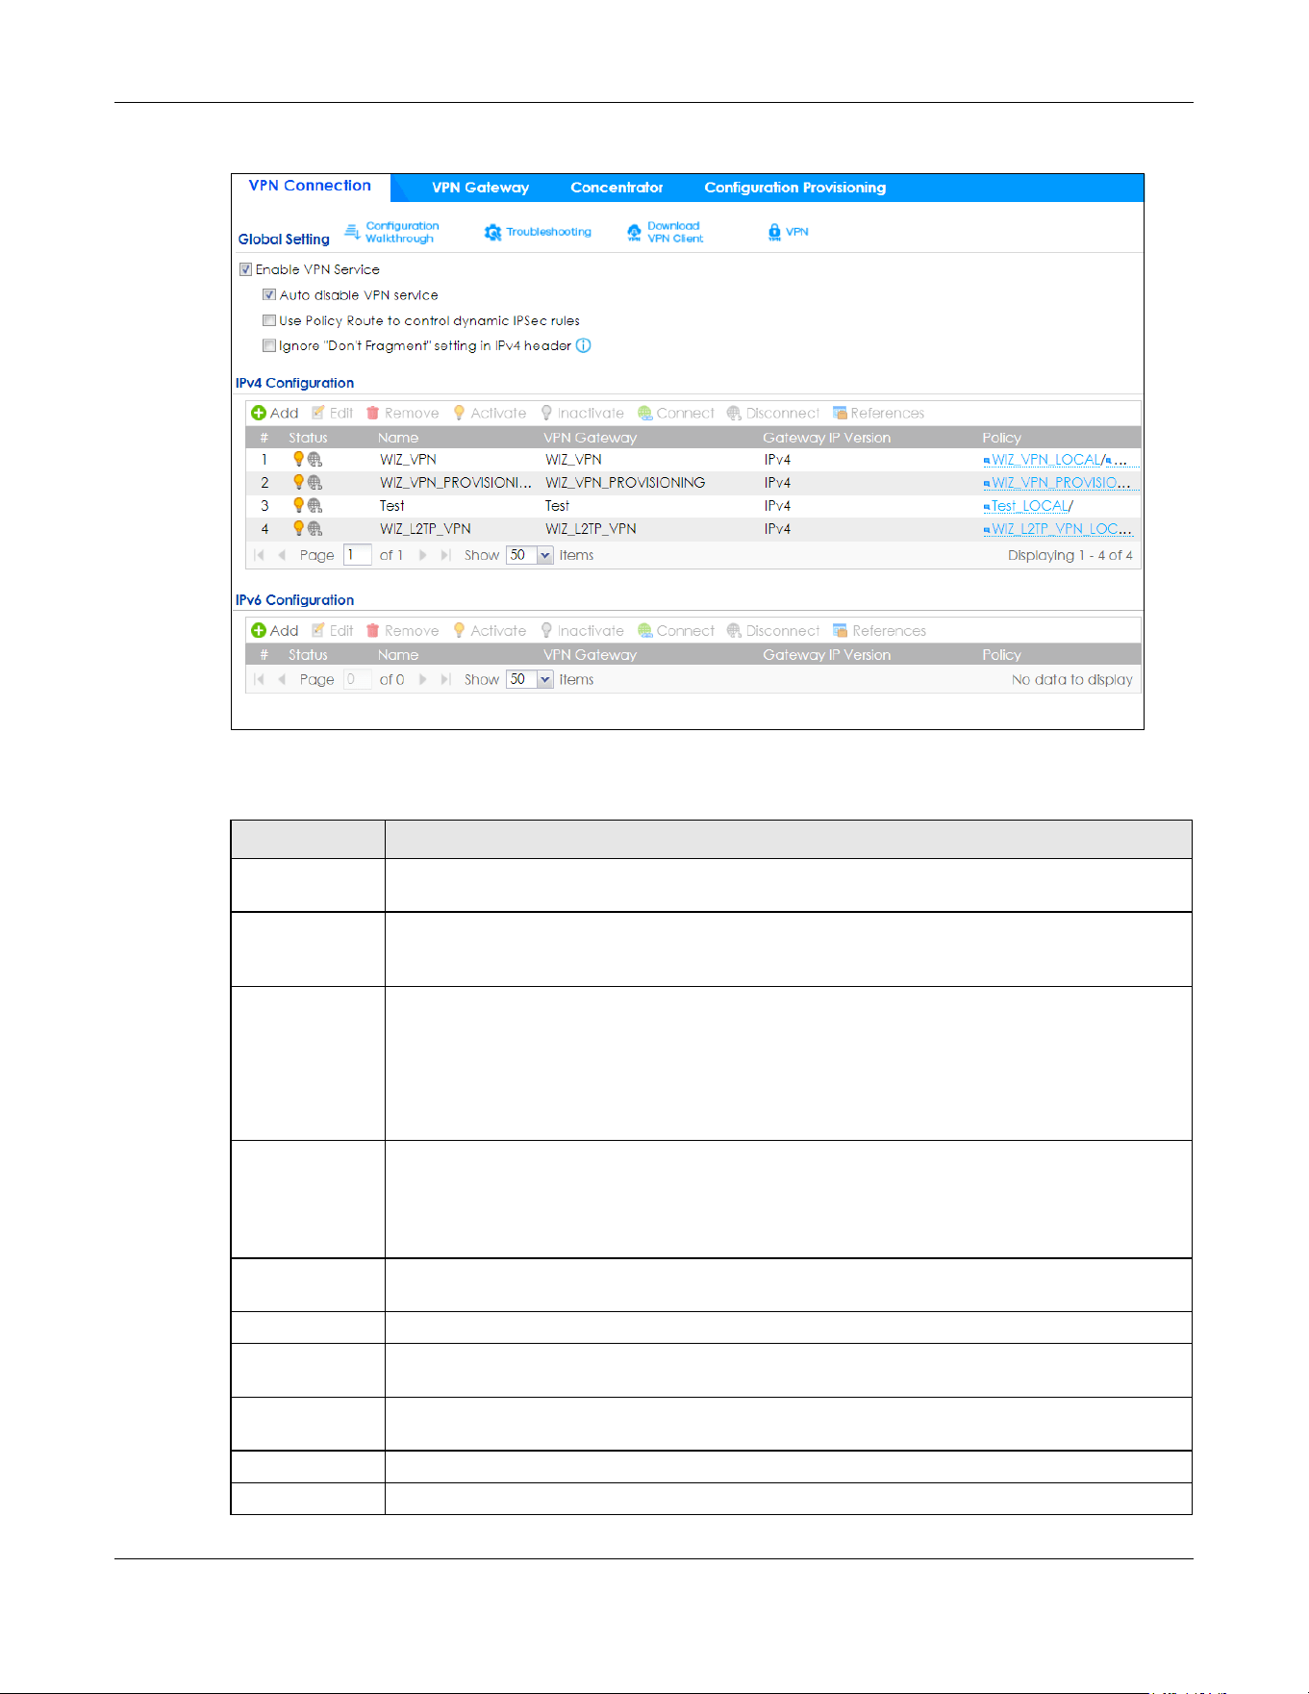Image resolution: width=1309 pixels, height=1694 pixels.
Task: Select WIZ_VPN_PROVISIONING gateway cell
Action: click(x=625, y=482)
